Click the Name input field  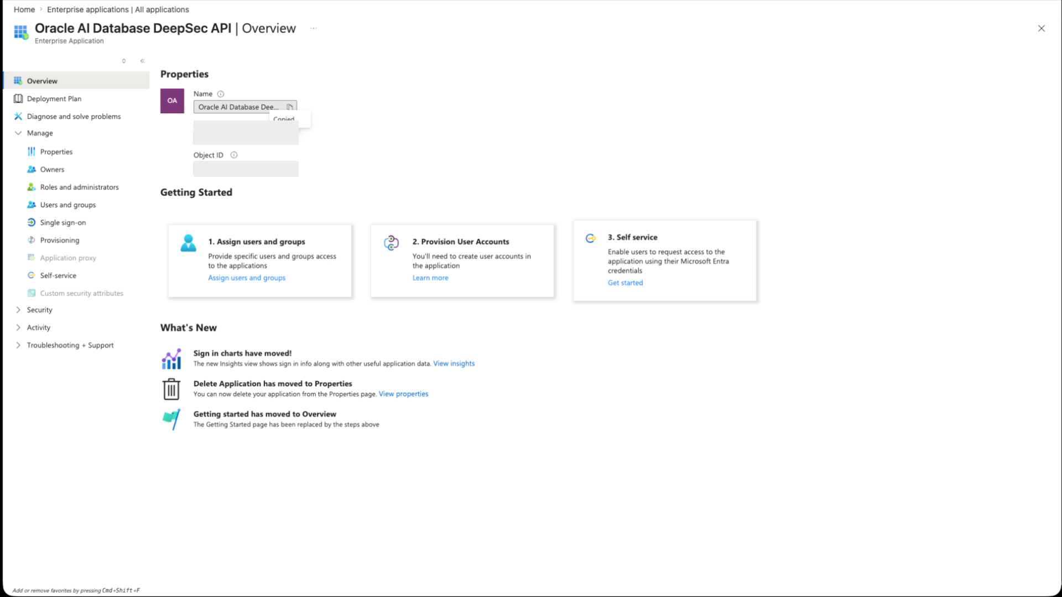point(245,107)
